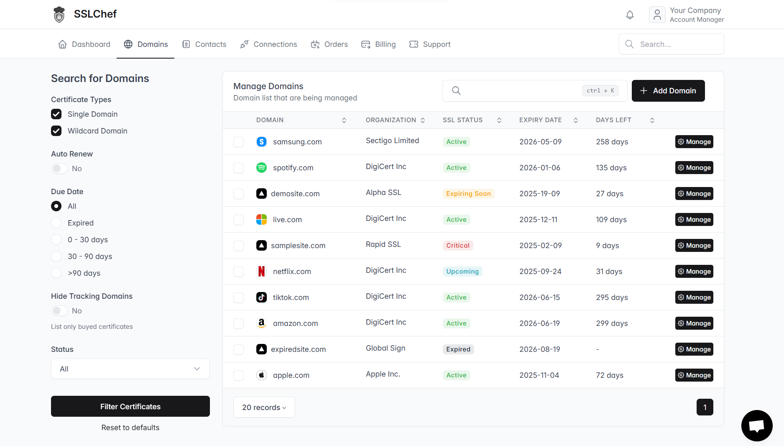Sort by SSL Status column arrows
This screenshot has width=784, height=446.
(499, 120)
